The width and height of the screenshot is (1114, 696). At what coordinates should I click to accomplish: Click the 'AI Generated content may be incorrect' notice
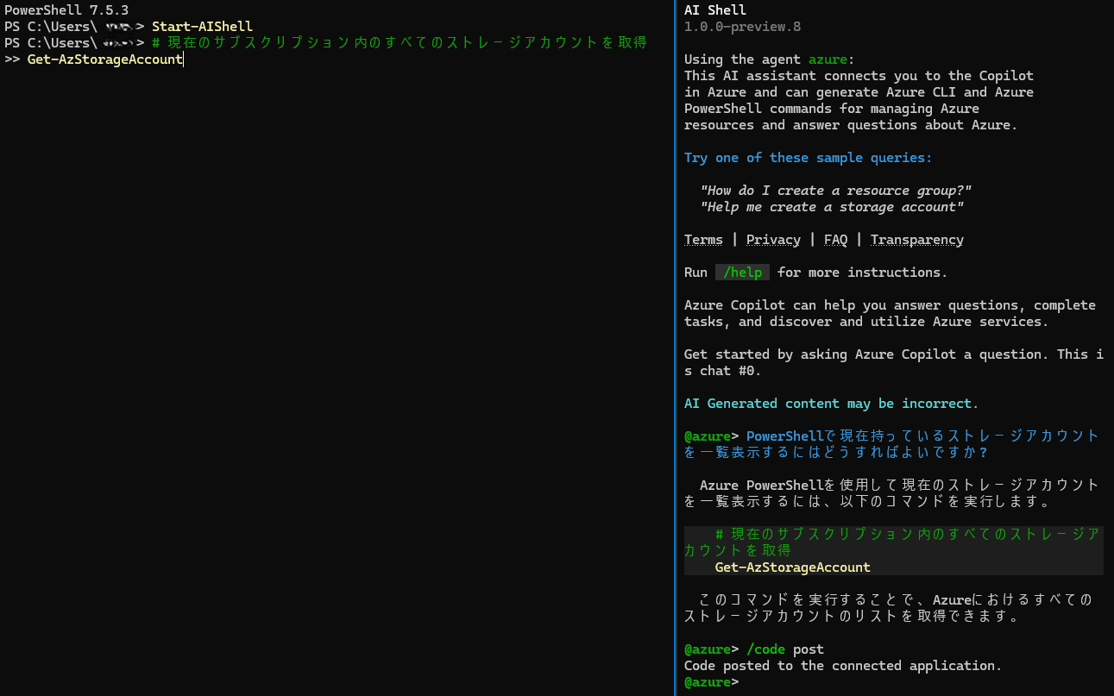click(831, 404)
